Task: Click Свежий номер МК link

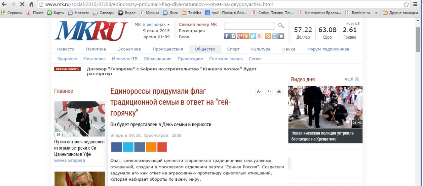Action: point(198,24)
